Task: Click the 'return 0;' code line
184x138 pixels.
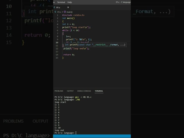Action: pos(69,55)
